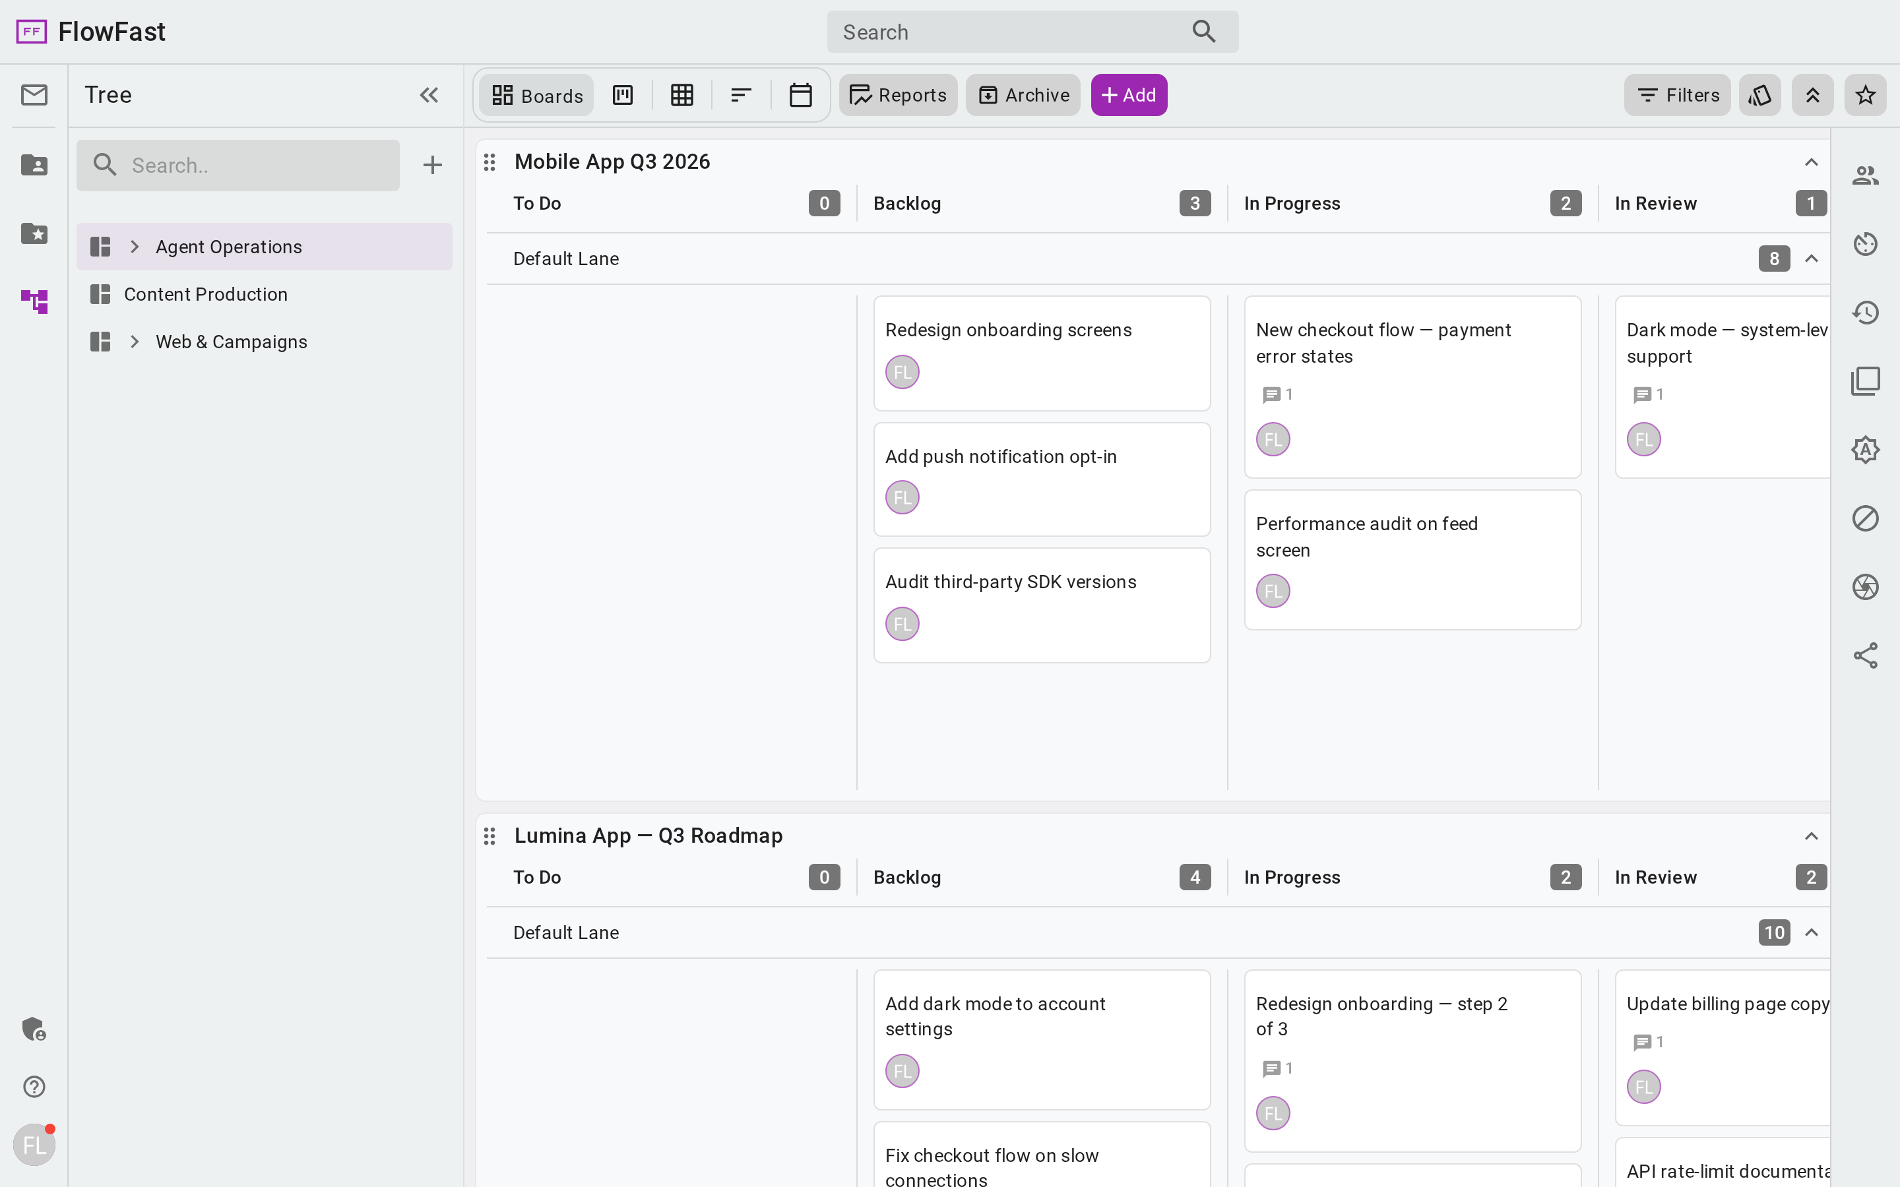Viewport: 1900px width, 1187px height.
Task: Click the magnifier icon in top search bar
Action: [1203, 32]
